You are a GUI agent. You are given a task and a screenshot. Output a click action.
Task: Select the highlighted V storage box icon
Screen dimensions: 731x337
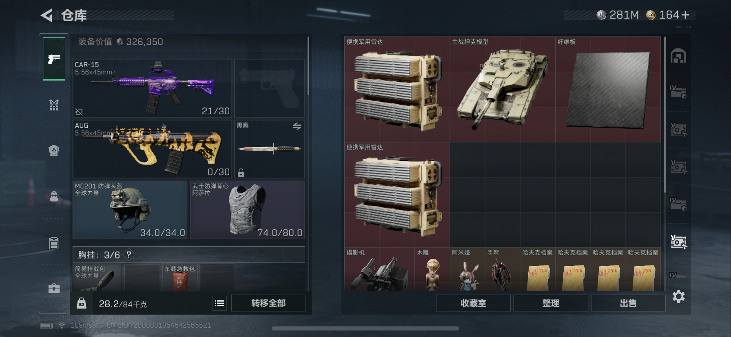pos(678,242)
